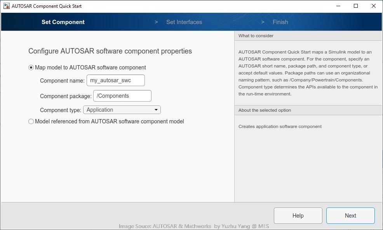Select Model referenced from AUTOSAR software component model
The width and height of the screenshot is (383, 230).
tap(31, 121)
